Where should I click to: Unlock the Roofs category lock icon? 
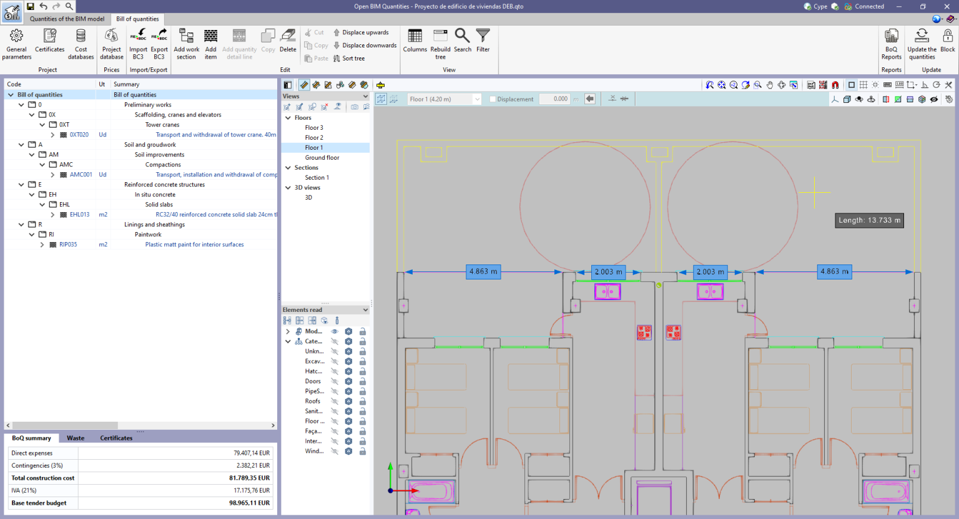coord(362,401)
